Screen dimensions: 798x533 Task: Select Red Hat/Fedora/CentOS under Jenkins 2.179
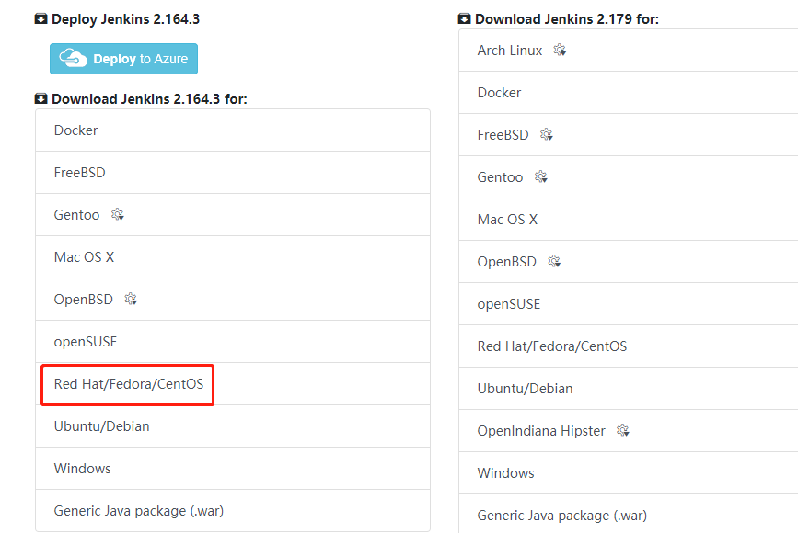click(628, 346)
